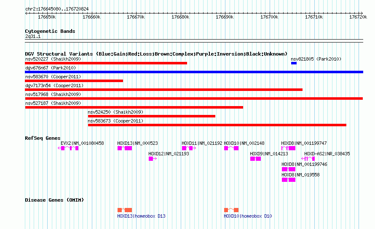This screenshot has height=229, width=375.
Task: Click the nsv583673 red variant bar
Action: [x=217, y=125]
